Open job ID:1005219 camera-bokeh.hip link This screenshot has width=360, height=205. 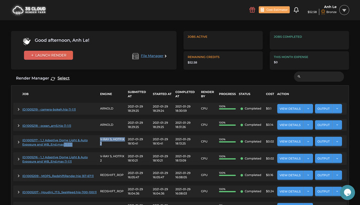49,109
